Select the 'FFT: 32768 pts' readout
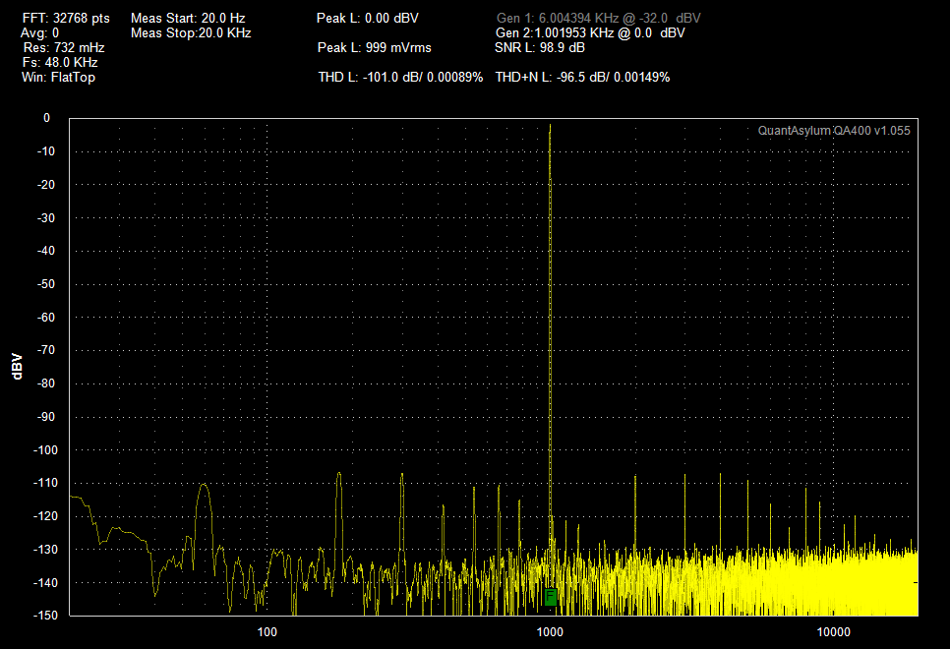Viewport: 950px width, 649px height. [66, 18]
